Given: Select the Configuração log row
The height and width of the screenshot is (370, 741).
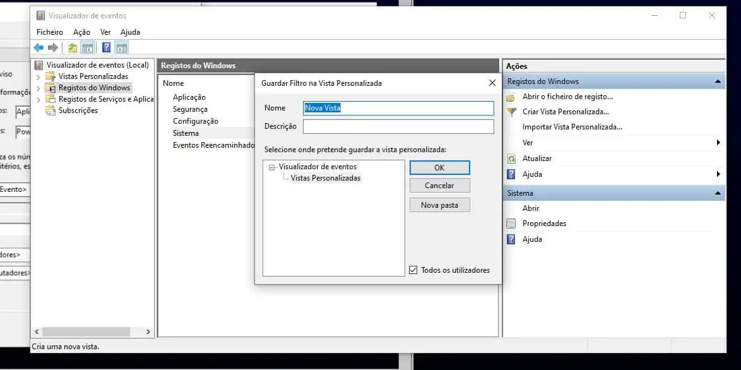Looking at the screenshot, I should 195,121.
